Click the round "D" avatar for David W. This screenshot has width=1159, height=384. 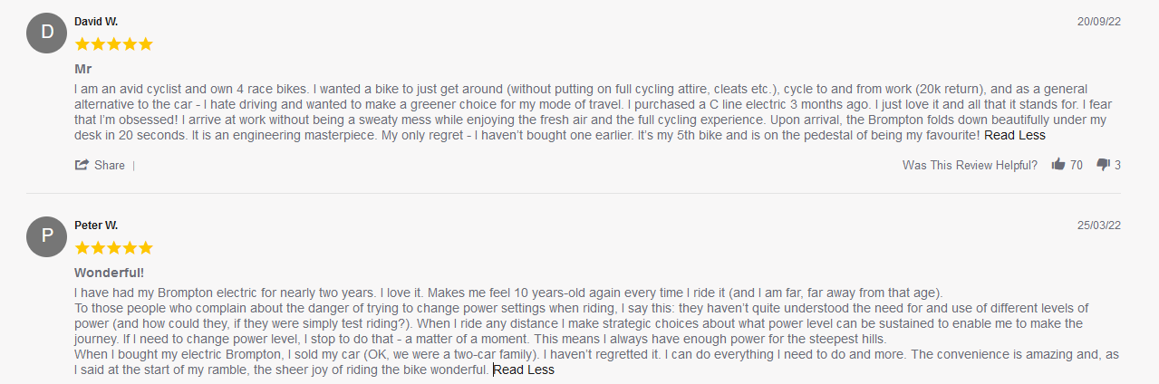47,34
